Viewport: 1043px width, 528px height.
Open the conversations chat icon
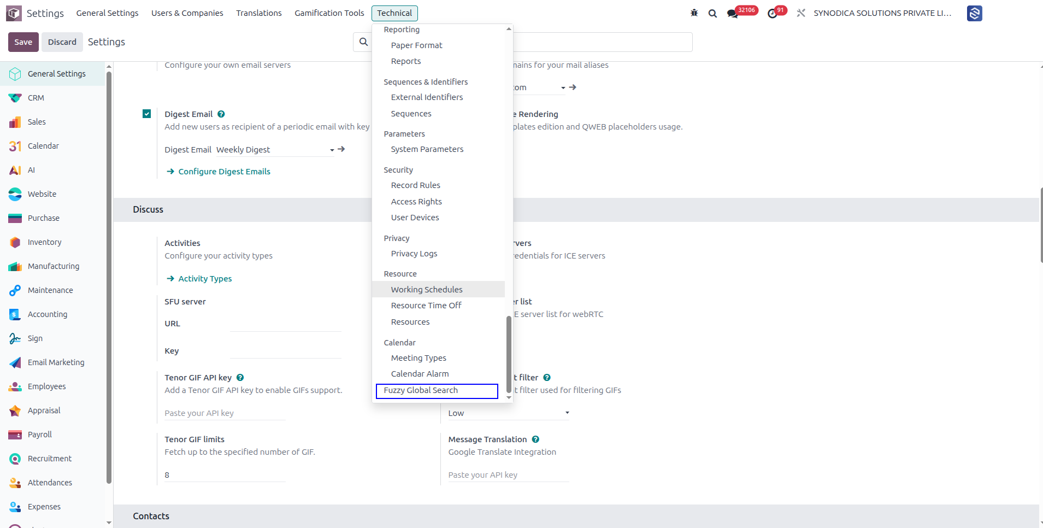[x=733, y=14]
